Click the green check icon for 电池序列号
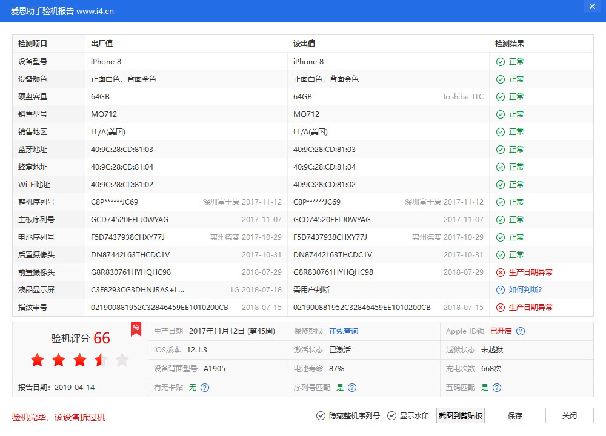This screenshot has height=436, width=606. [501, 237]
